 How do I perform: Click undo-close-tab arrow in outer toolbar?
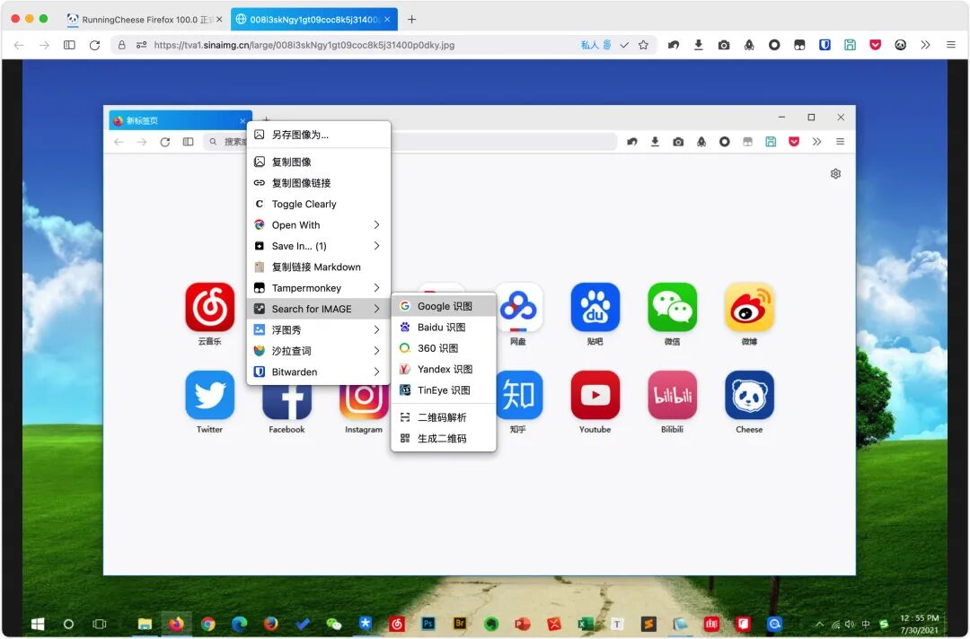point(674,45)
